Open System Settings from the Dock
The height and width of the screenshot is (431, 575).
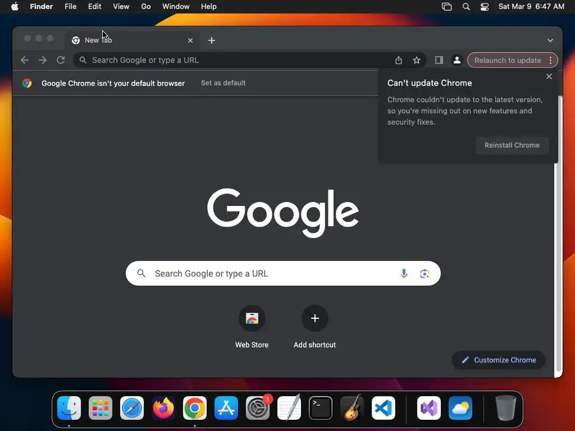257,408
